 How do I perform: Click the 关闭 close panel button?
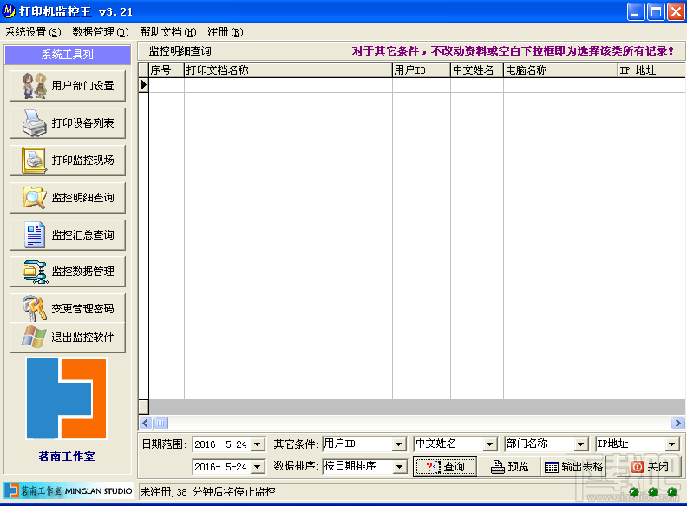pyautogui.click(x=650, y=467)
